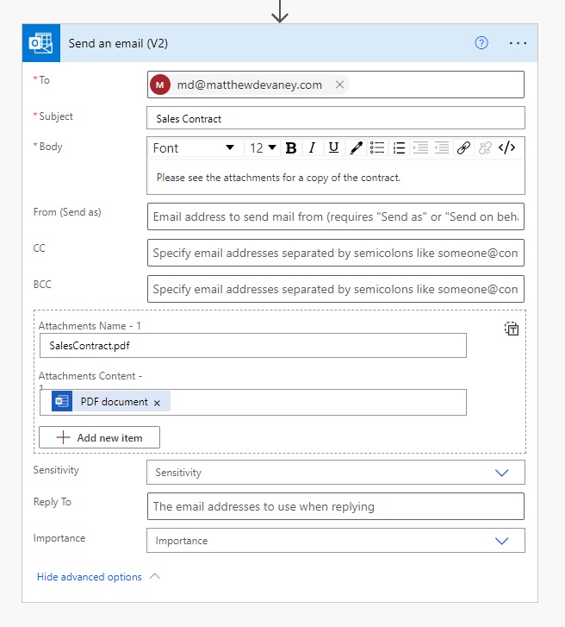Click the remove link icon

point(485,148)
